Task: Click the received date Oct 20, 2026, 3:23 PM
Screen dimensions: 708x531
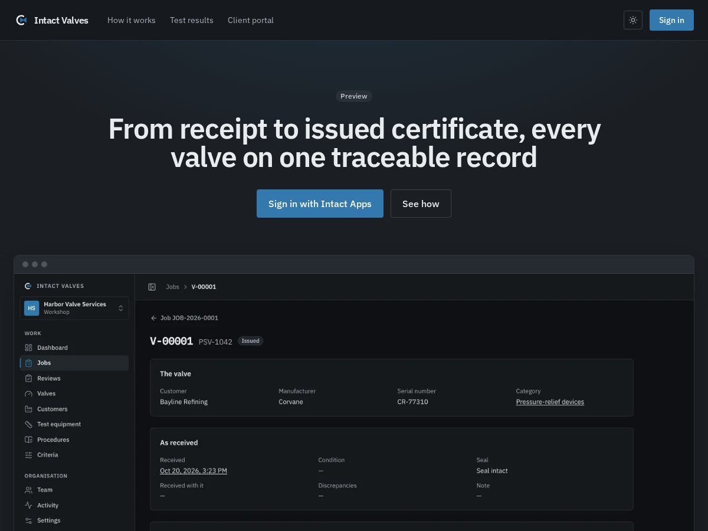Action: [x=194, y=471]
